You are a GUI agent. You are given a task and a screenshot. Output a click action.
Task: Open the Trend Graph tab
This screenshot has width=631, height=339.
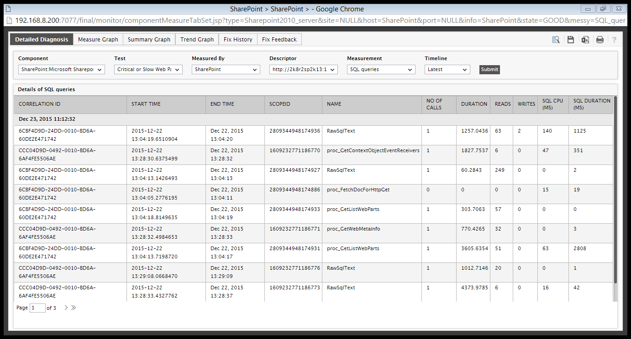point(197,39)
